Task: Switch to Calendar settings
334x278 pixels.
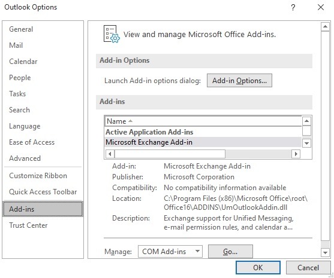Action: 23,62
